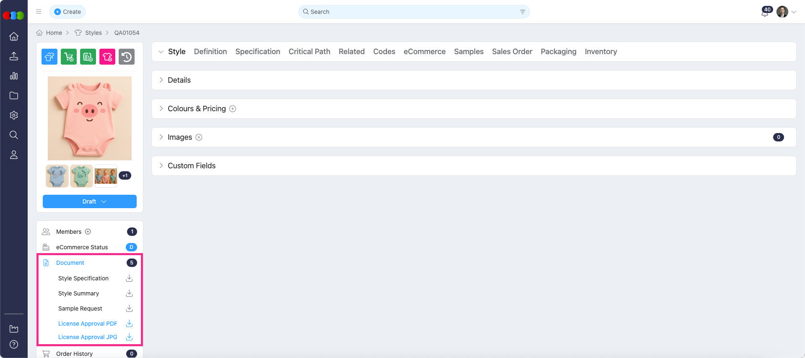Open notifications bell with 40 badge
This screenshot has width=805, height=358.
coord(765,12)
